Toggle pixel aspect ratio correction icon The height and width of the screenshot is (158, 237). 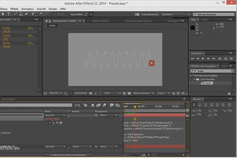point(173,93)
